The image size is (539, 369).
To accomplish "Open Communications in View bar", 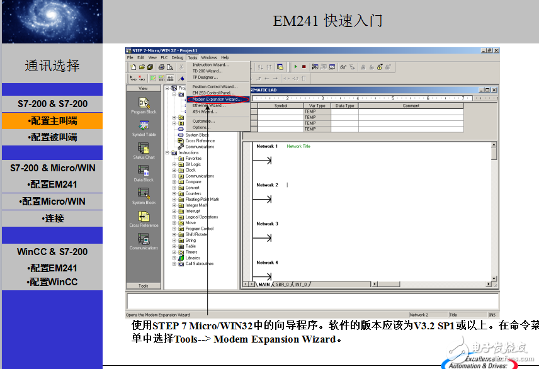I will [x=144, y=242].
